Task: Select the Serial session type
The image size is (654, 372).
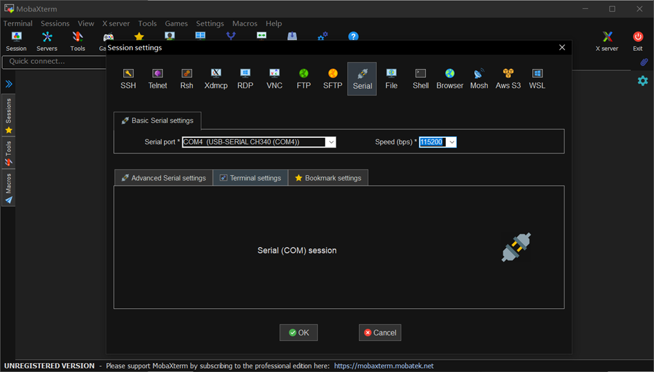Action: (362, 79)
